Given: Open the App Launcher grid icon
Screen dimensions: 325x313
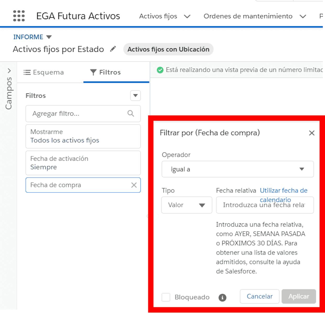Looking at the screenshot, I should (x=19, y=16).
